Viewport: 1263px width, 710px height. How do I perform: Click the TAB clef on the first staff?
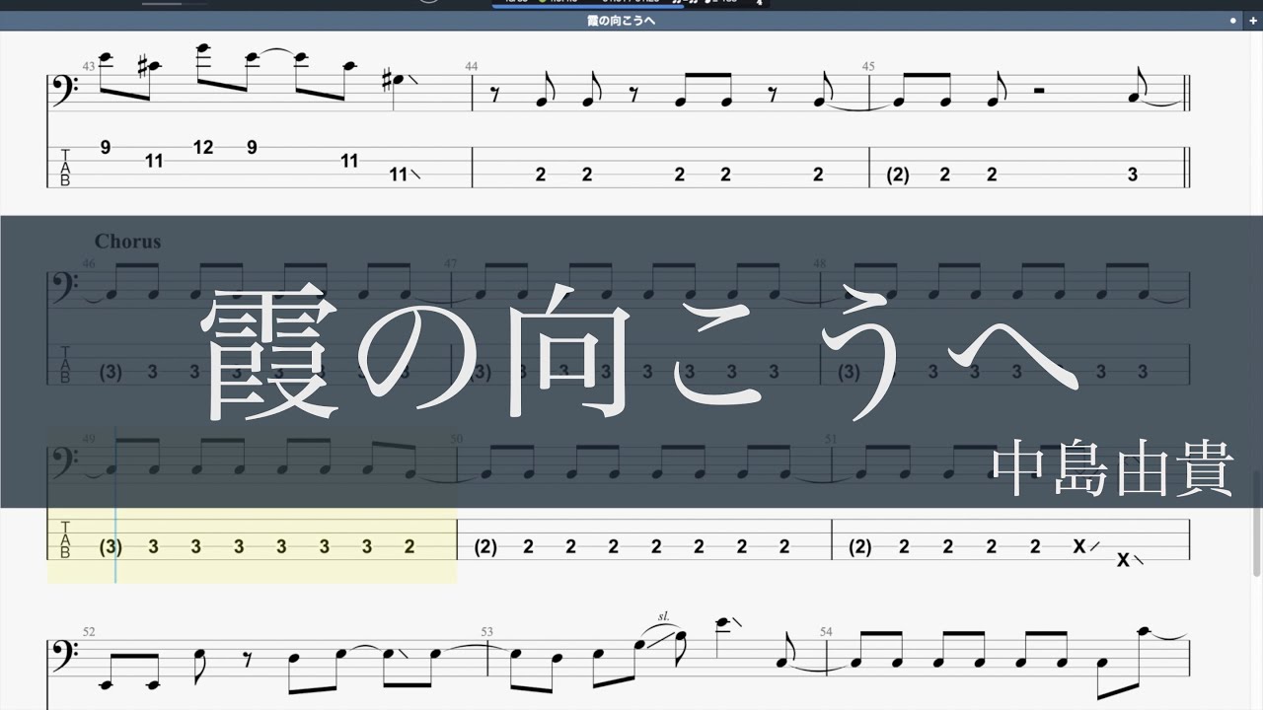[x=66, y=168]
